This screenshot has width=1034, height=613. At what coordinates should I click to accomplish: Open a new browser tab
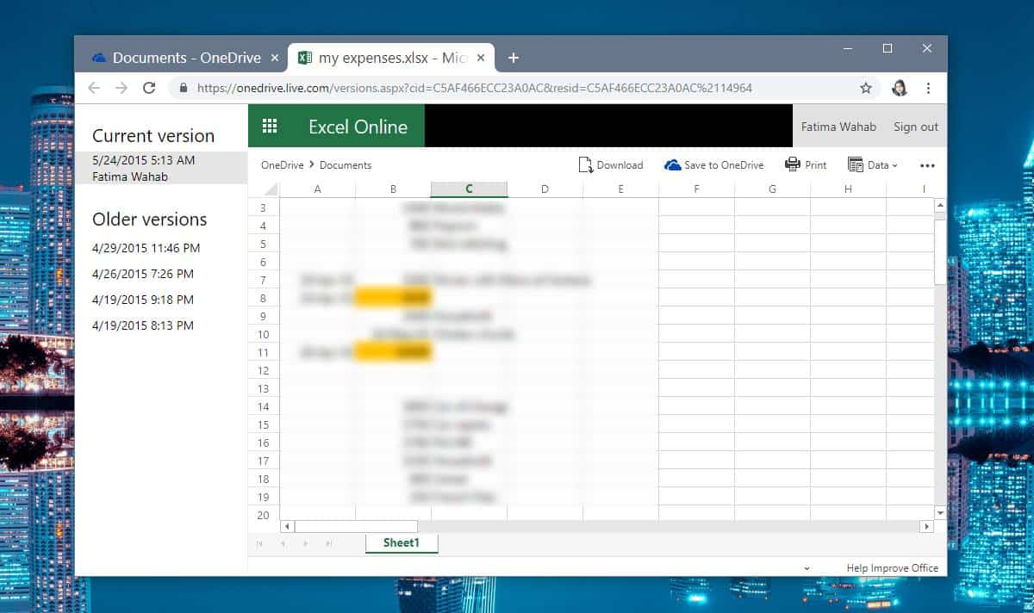[514, 58]
